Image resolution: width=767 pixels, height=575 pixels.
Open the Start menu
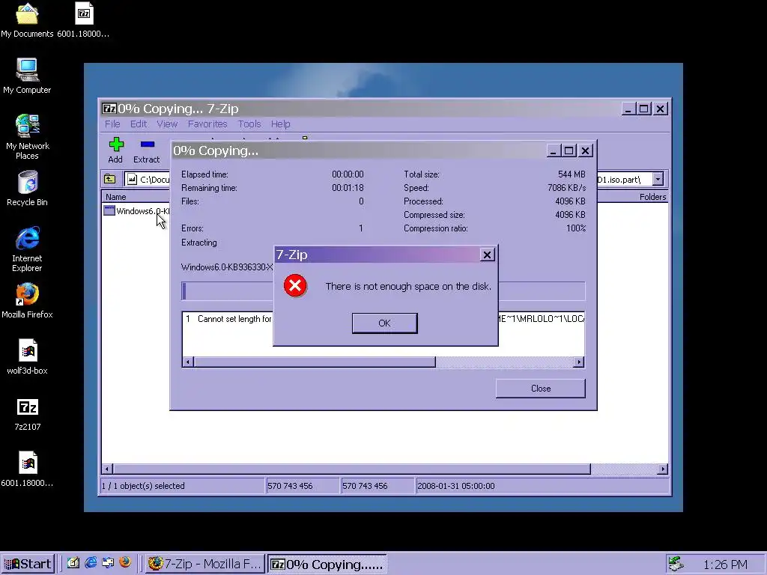click(28, 564)
